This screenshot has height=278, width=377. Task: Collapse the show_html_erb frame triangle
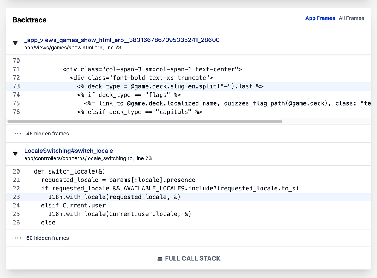pos(15,43)
